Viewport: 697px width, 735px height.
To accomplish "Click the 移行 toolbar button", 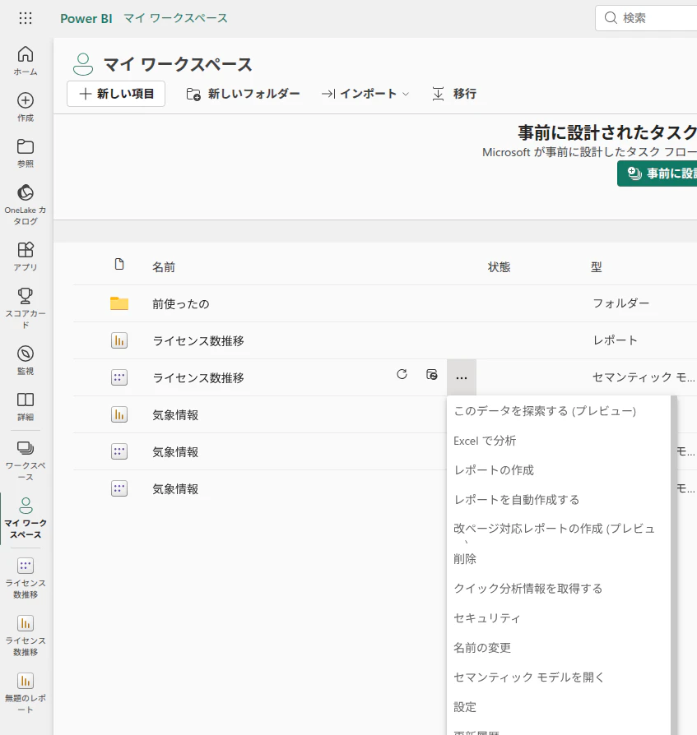I will click(x=454, y=94).
